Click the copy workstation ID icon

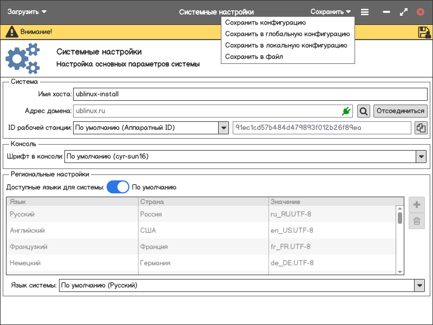pos(421,128)
